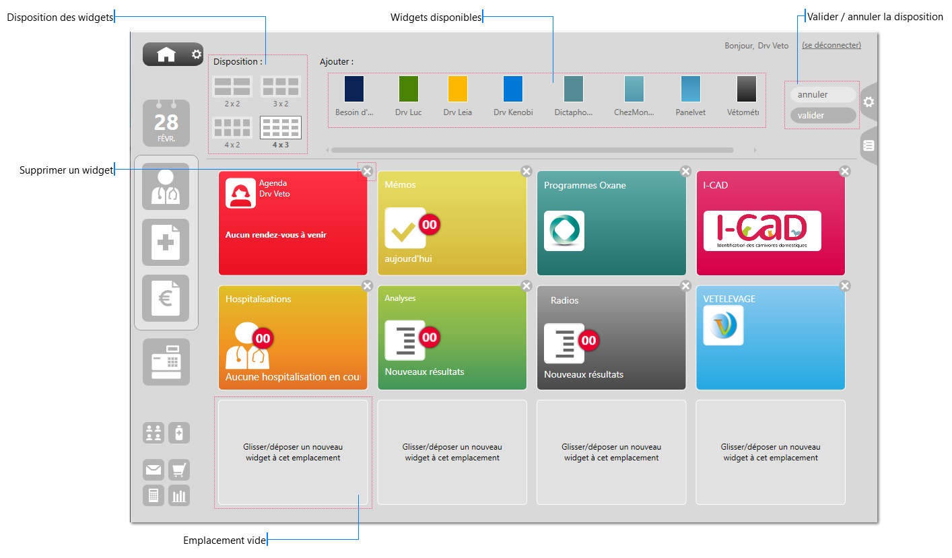Click the empty slot under VETELEVAGE
952x558 pixels.
tap(771, 452)
